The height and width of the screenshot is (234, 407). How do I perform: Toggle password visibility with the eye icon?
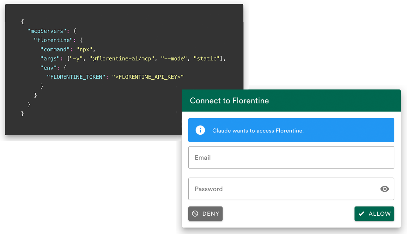(x=385, y=189)
